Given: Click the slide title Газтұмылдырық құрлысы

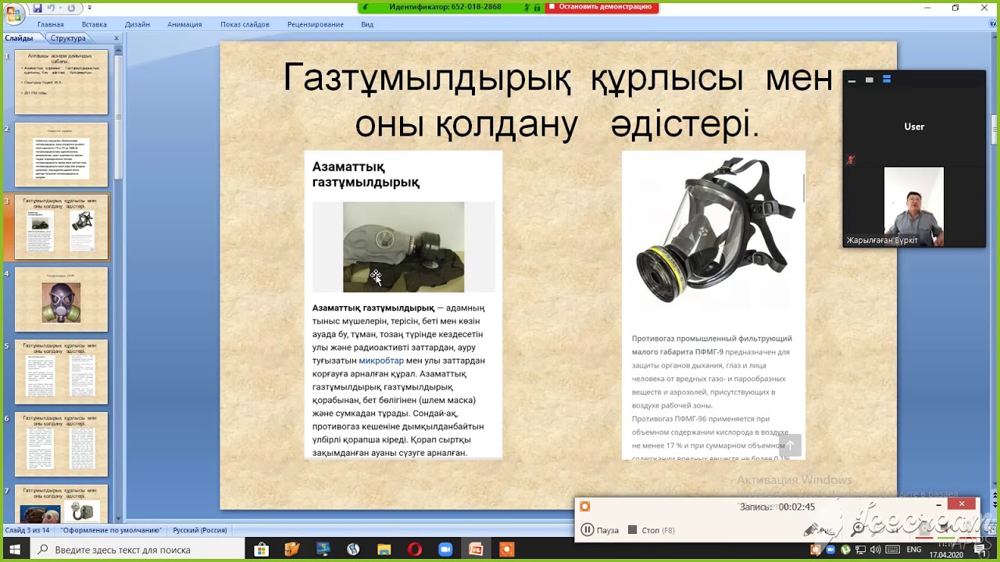Looking at the screenshot, I should (557, 101).
